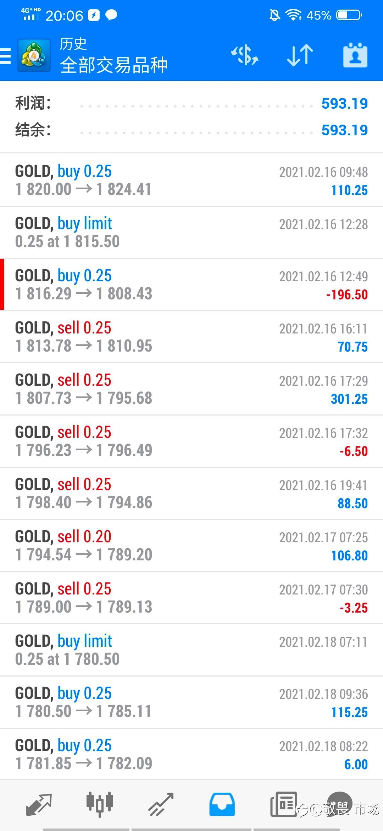Tap the WiFi status bar indicator
383x831 pixels.
pos(293,15)
